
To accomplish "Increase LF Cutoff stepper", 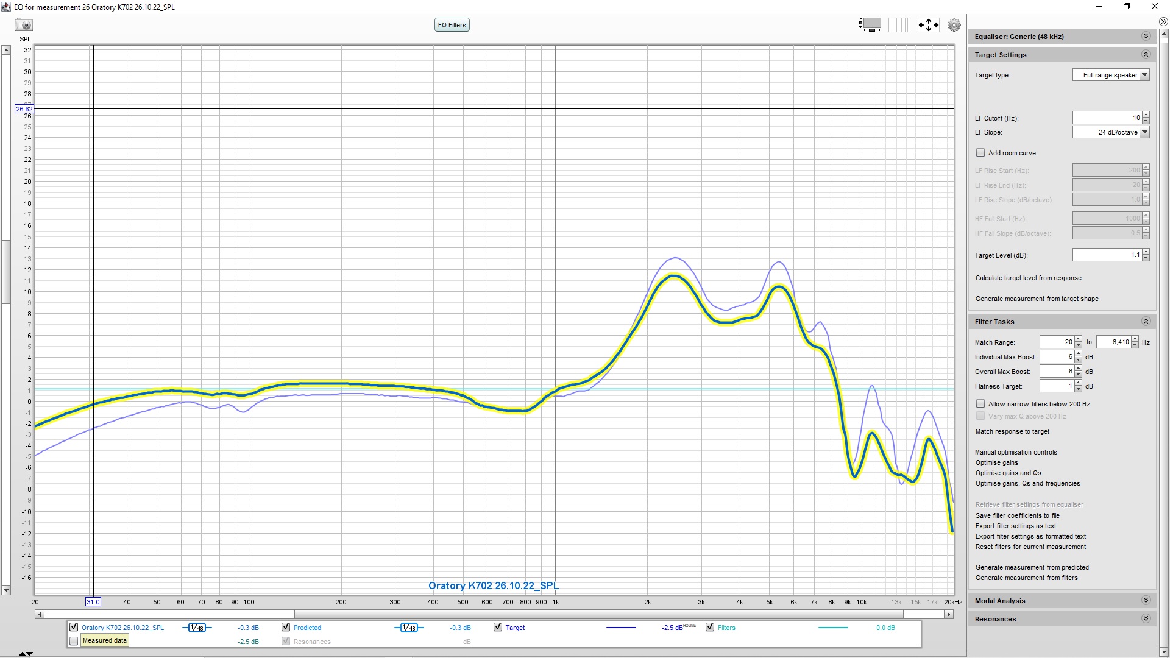I will [1146, 115].
